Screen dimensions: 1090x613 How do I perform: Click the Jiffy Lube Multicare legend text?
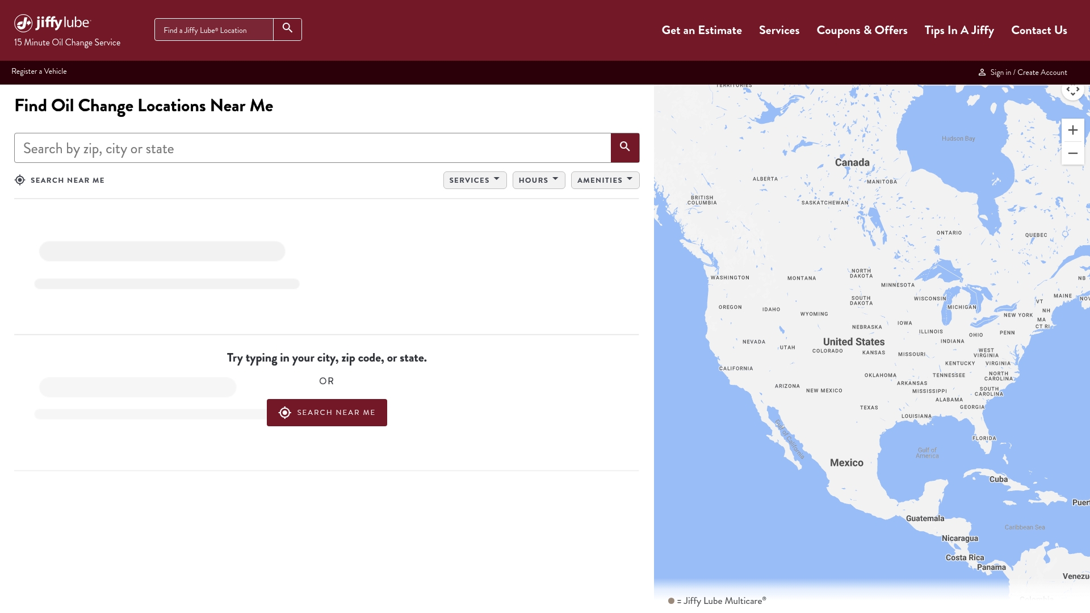[x=722, y=601]
